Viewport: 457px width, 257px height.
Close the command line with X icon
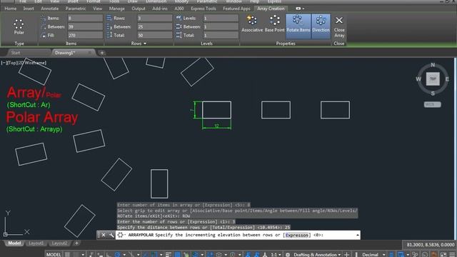(103, 235)
